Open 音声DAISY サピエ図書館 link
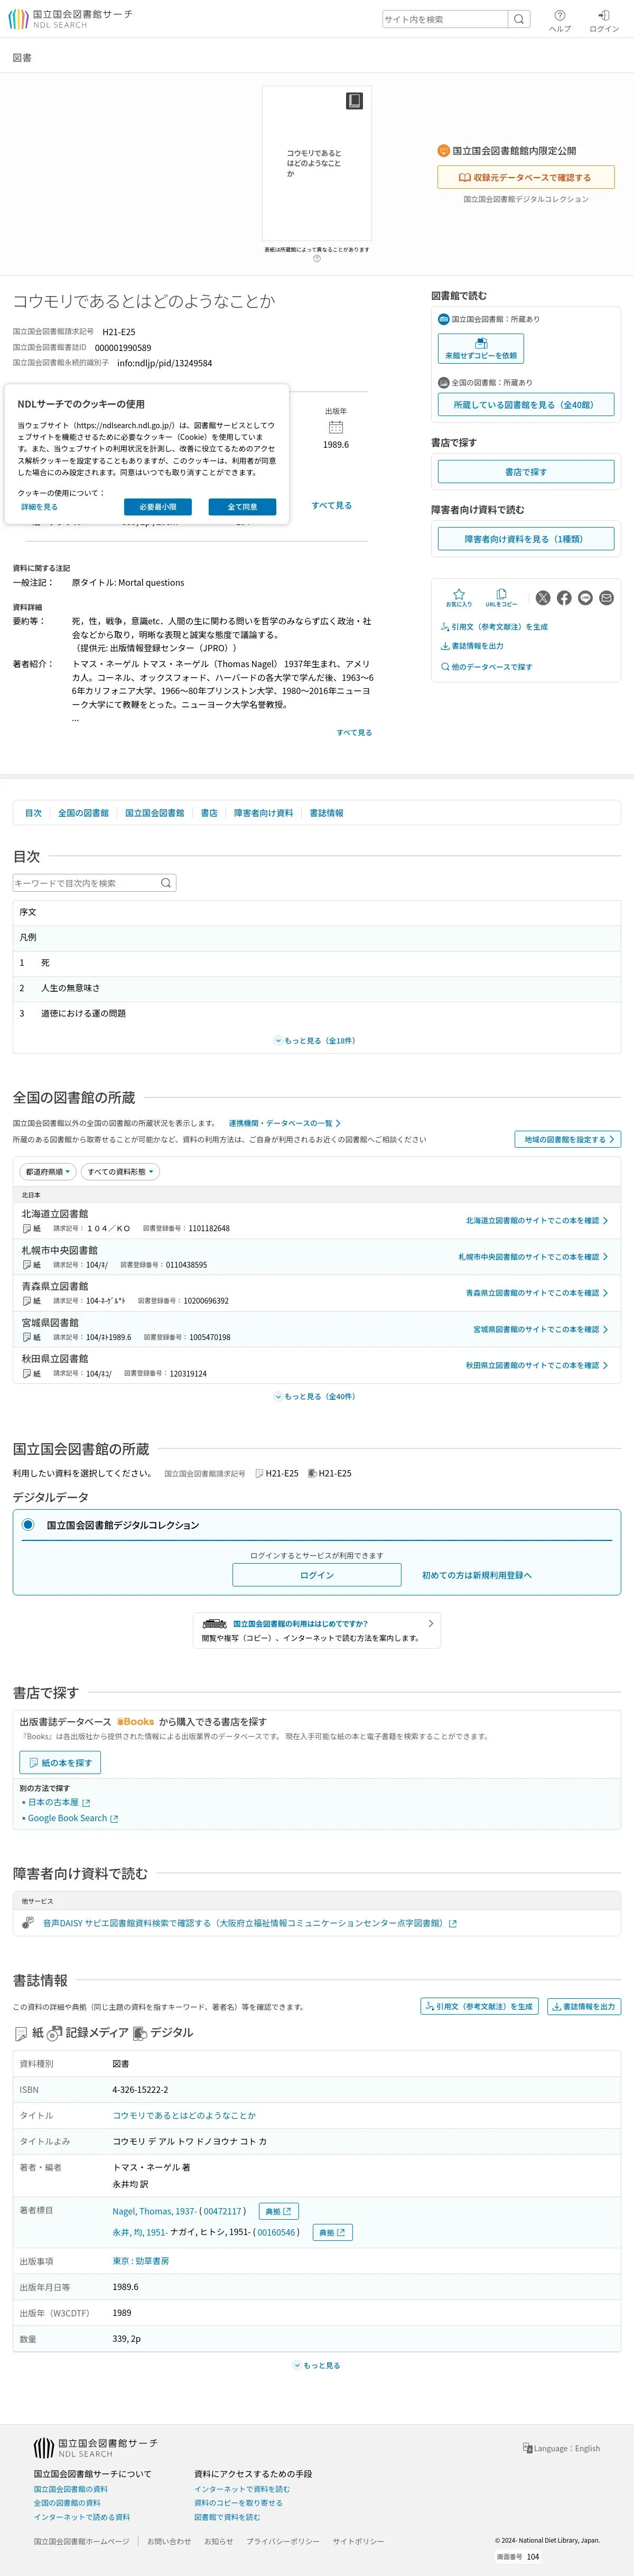The image size is (634, 2576). (250, 1923)
